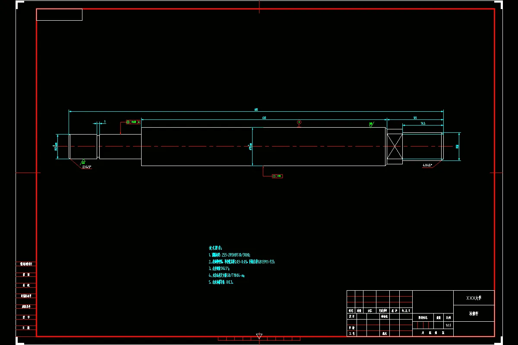
Task: Click the "5" groove width dimension
Action: coord(105,122)
